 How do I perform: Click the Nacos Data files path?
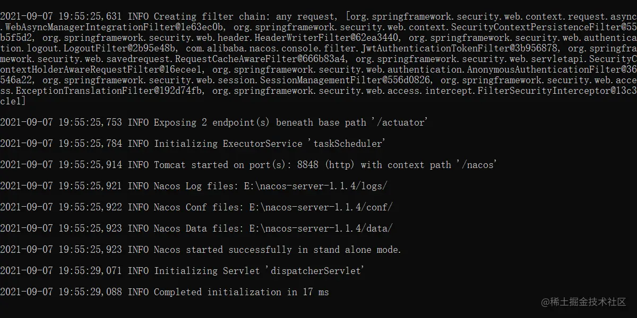pyautogui.click(x=321, y=228)
